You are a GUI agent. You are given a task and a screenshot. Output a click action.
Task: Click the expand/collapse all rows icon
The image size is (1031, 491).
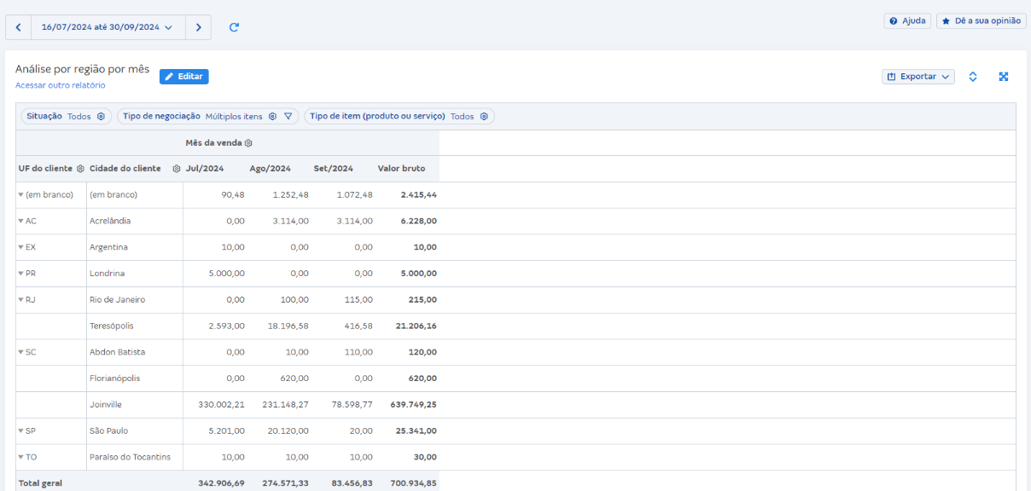[973, 77]
